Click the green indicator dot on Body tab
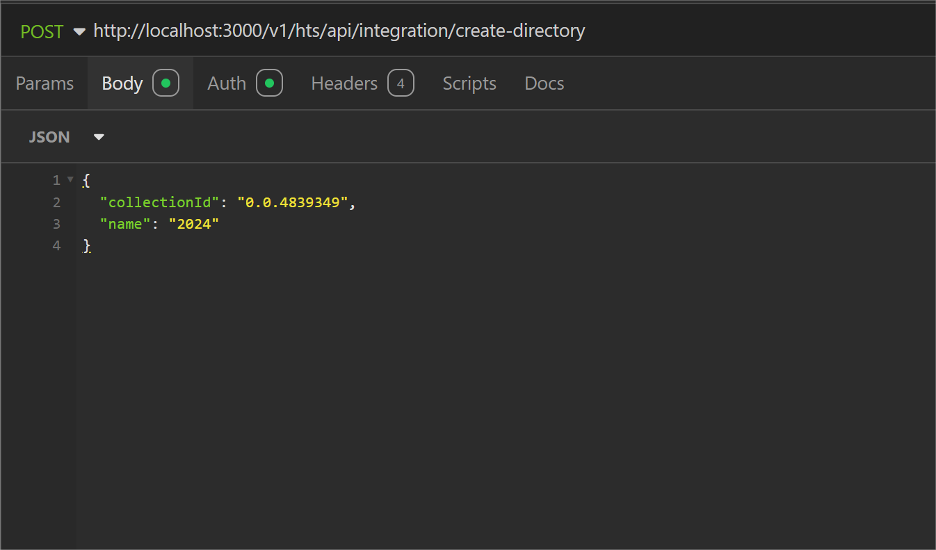Image resolution: width=936 pixels, height=550 pixels. (x=164, y=82)
